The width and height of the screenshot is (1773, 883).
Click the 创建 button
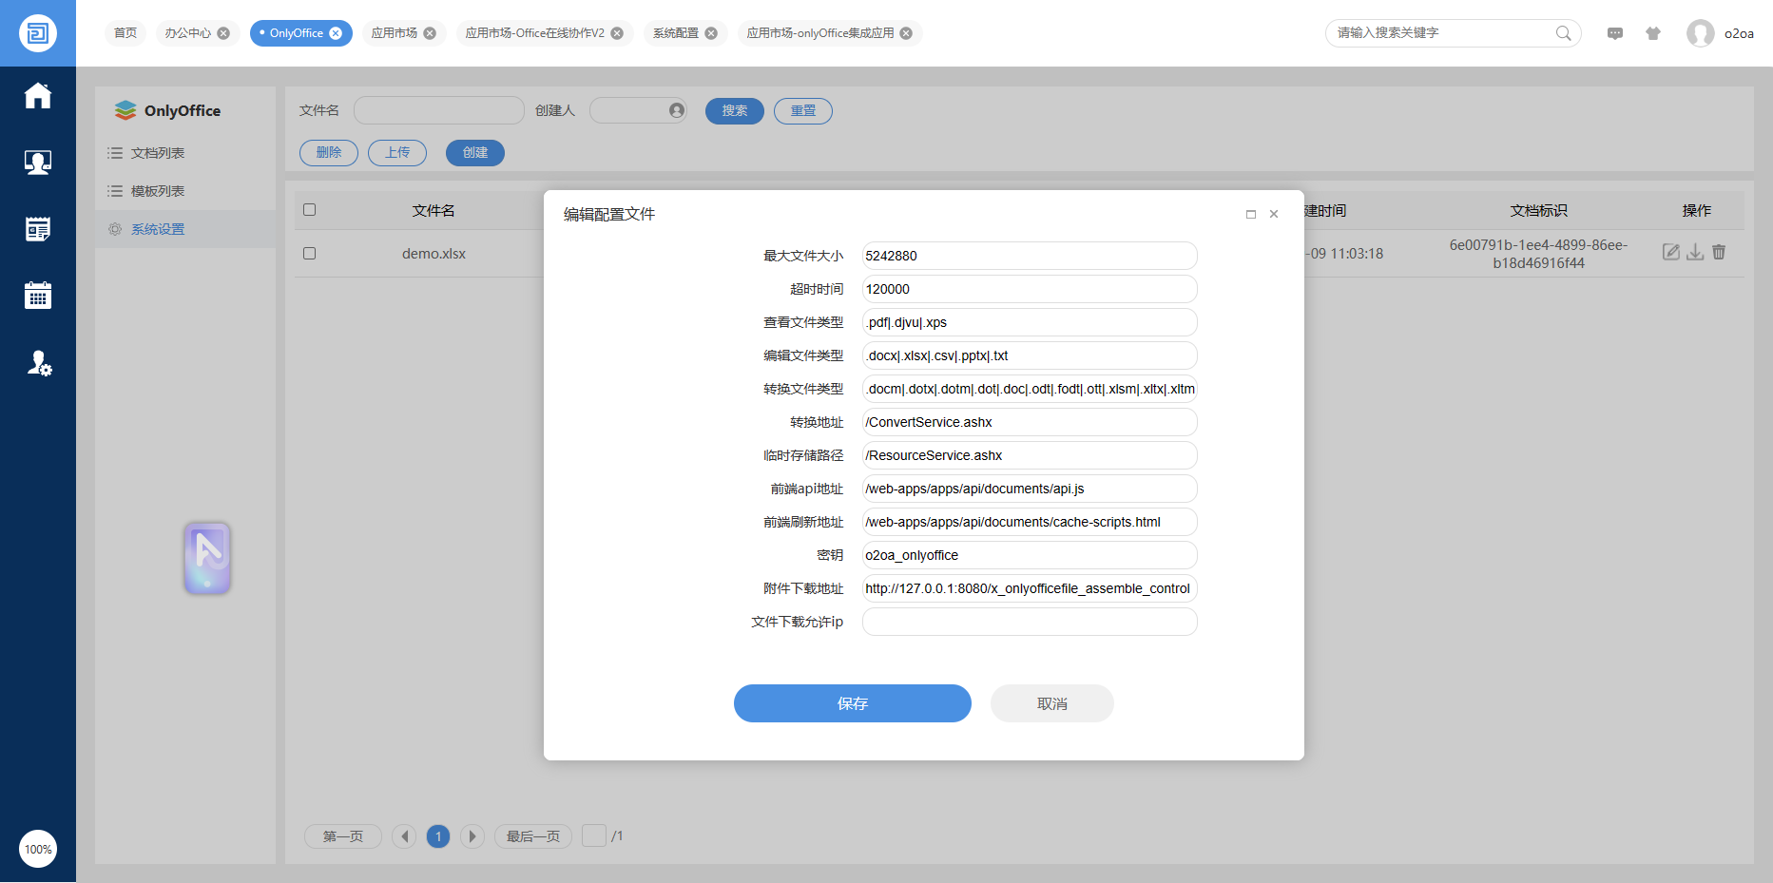475,153
